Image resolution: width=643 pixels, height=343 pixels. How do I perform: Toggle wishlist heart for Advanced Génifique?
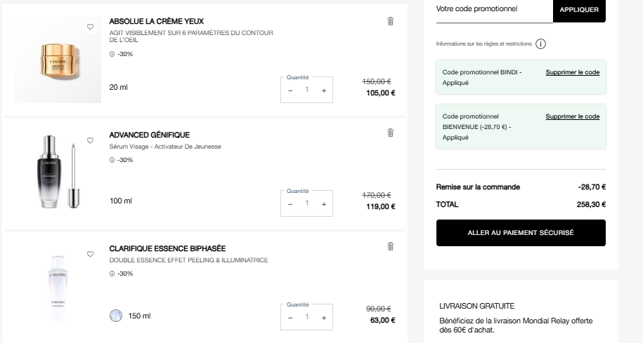(90, 140)
